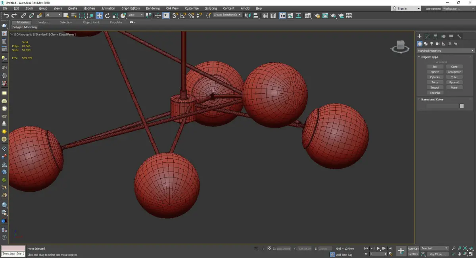
Task: Expand the Sign In dropdown arrow
Action: [418, 8]
